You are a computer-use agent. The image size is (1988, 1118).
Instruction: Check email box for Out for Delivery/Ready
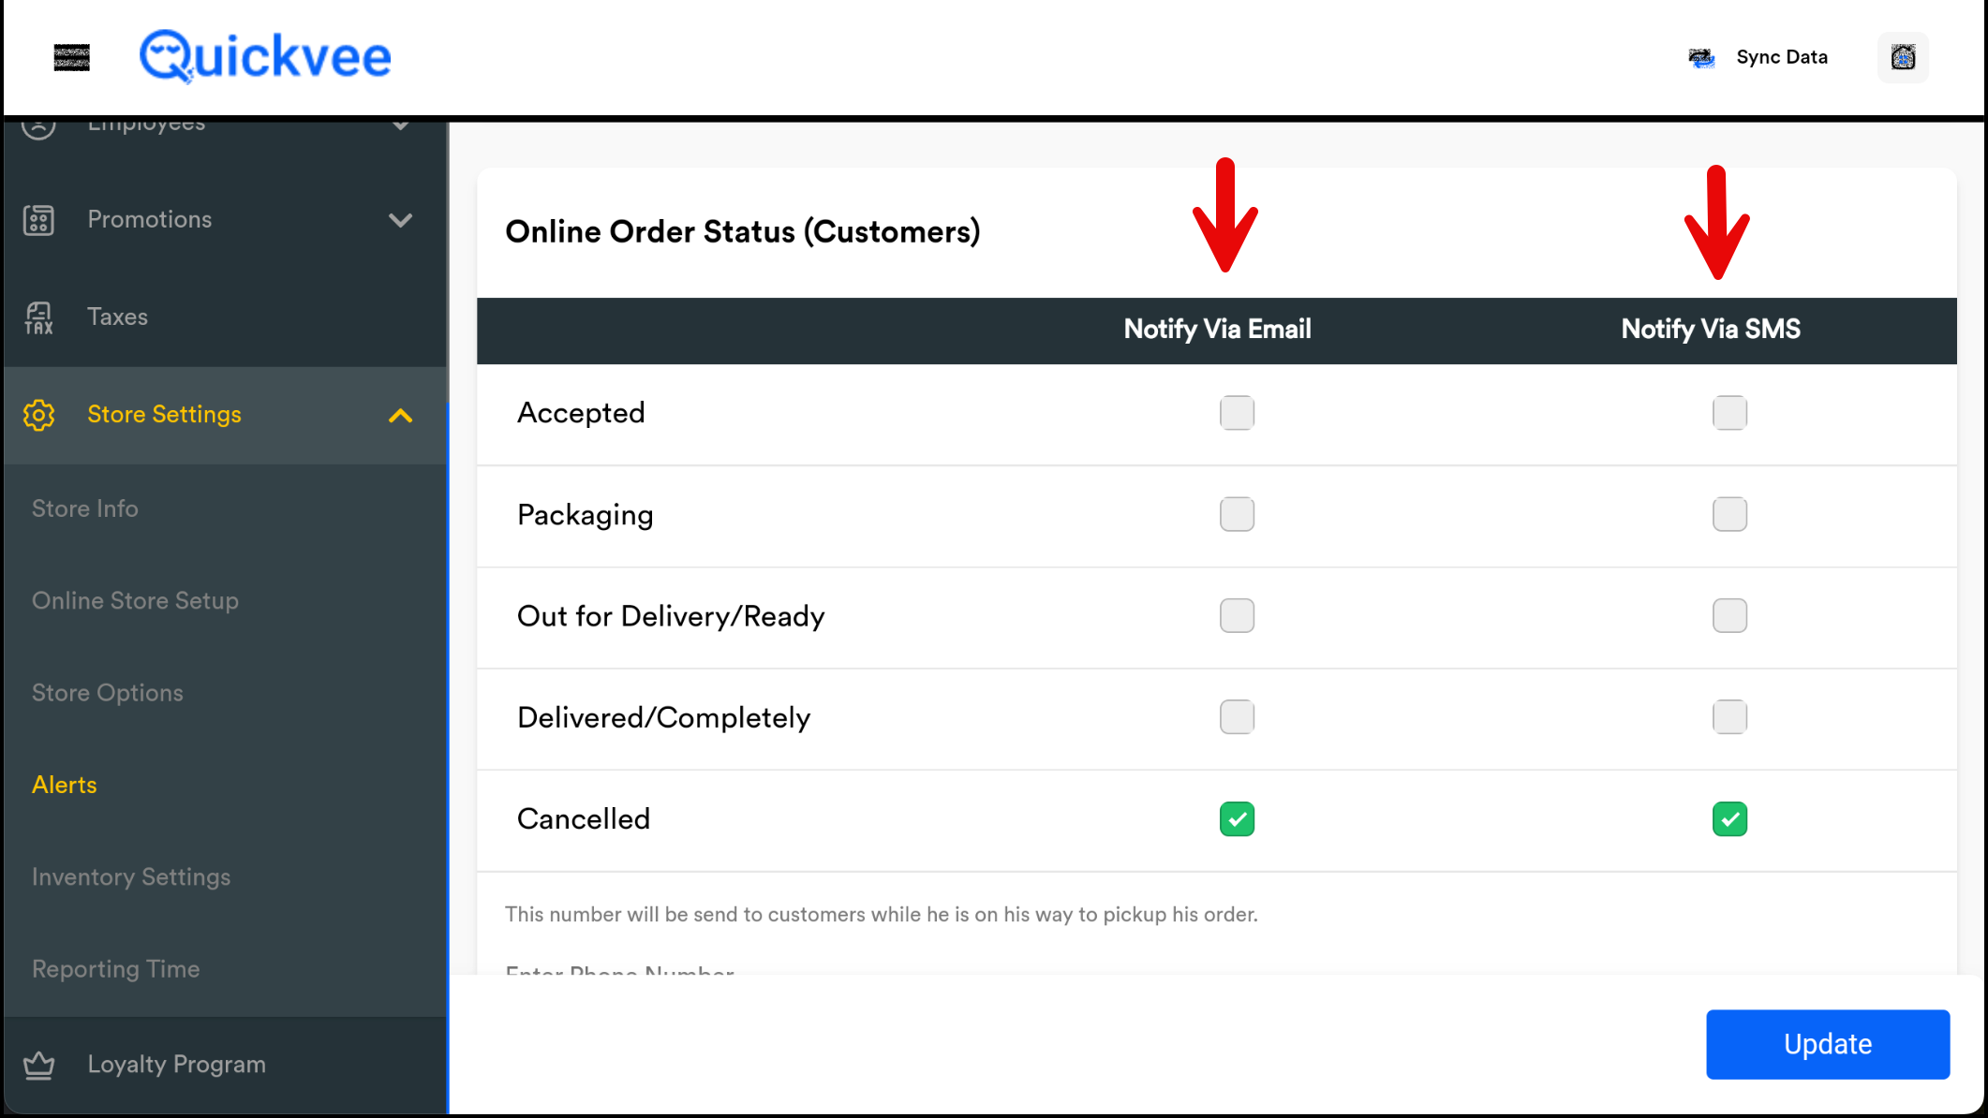point(1237,616)
